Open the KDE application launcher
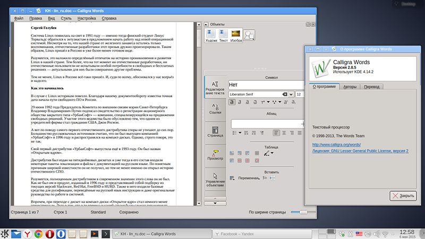Viewport: 425px width, 239px height. click(5, 234)
